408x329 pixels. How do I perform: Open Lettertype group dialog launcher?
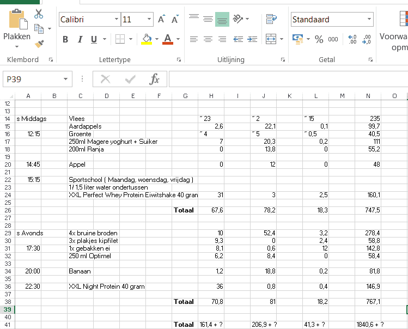tap(179, 60)
